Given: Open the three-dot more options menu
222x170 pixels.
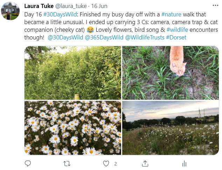Looking at the screenshot, I should (215, 6).
